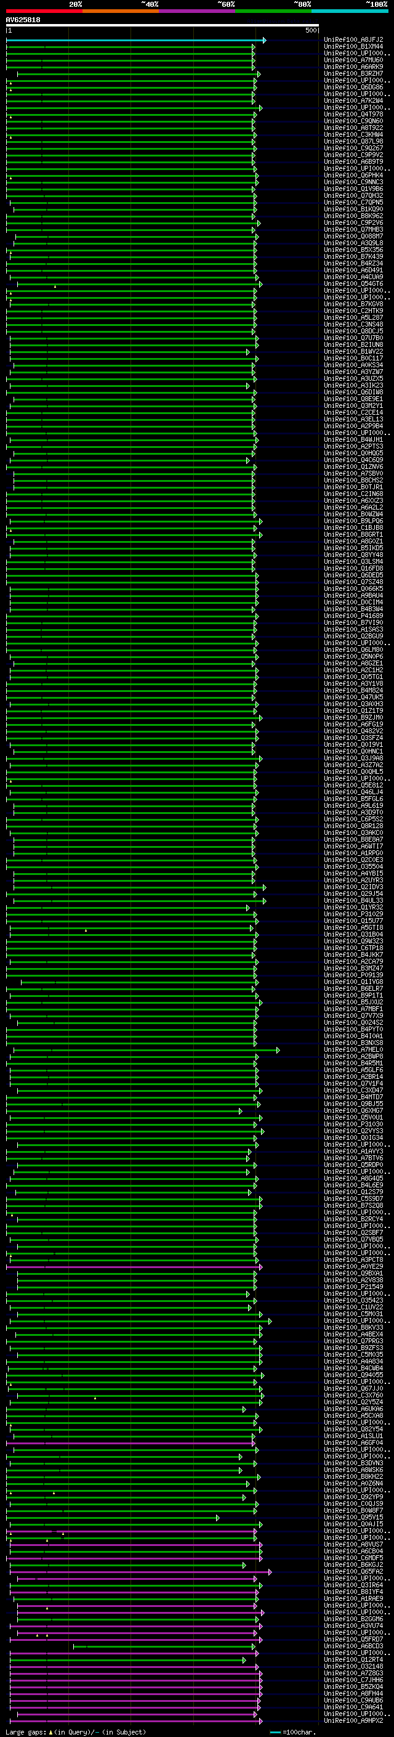
Task: Select hit UniRef100_P09139
Action: [353, 974]
